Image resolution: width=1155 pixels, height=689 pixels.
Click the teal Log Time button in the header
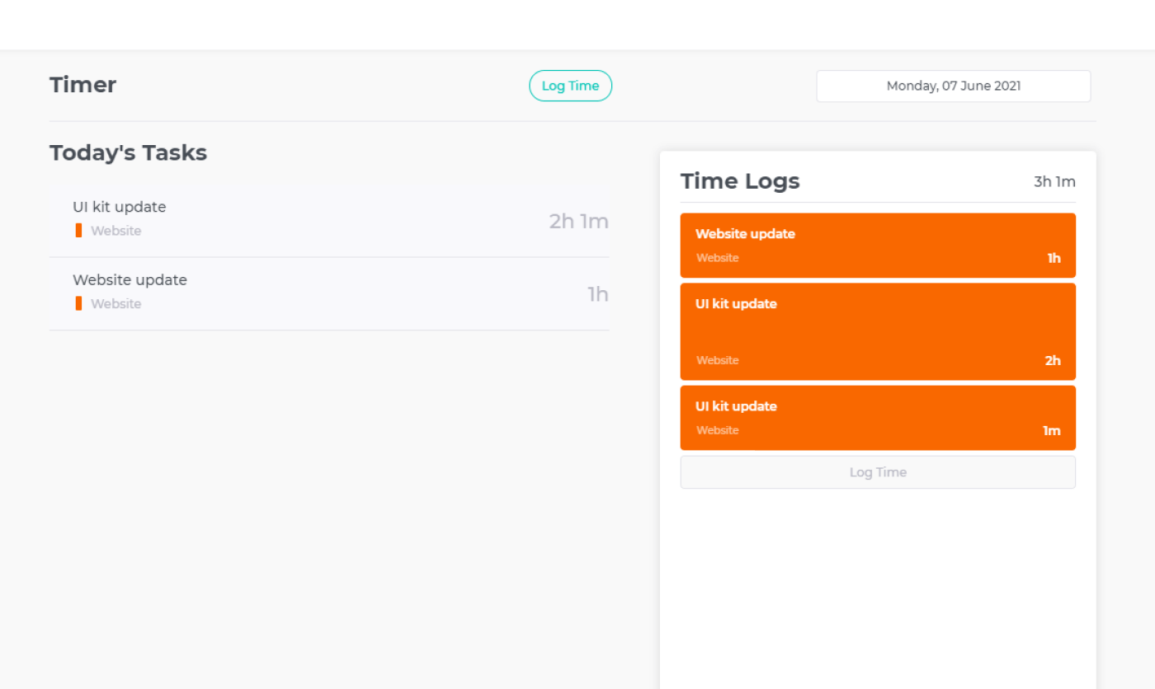pos(570,86)
